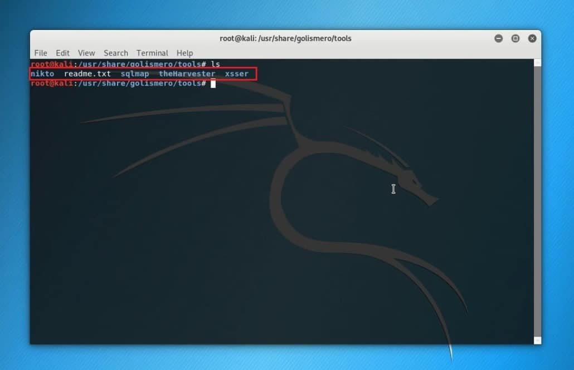Click the terminal vertical scrollbar
The height and width of the screenshot is (370, 574).
click(x=537, y=201)
